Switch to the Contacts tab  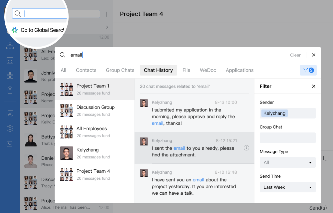(x=86, y=70)
